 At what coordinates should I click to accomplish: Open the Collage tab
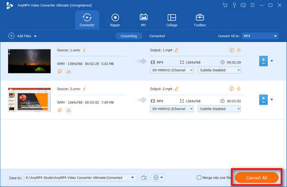coord(172,20)
